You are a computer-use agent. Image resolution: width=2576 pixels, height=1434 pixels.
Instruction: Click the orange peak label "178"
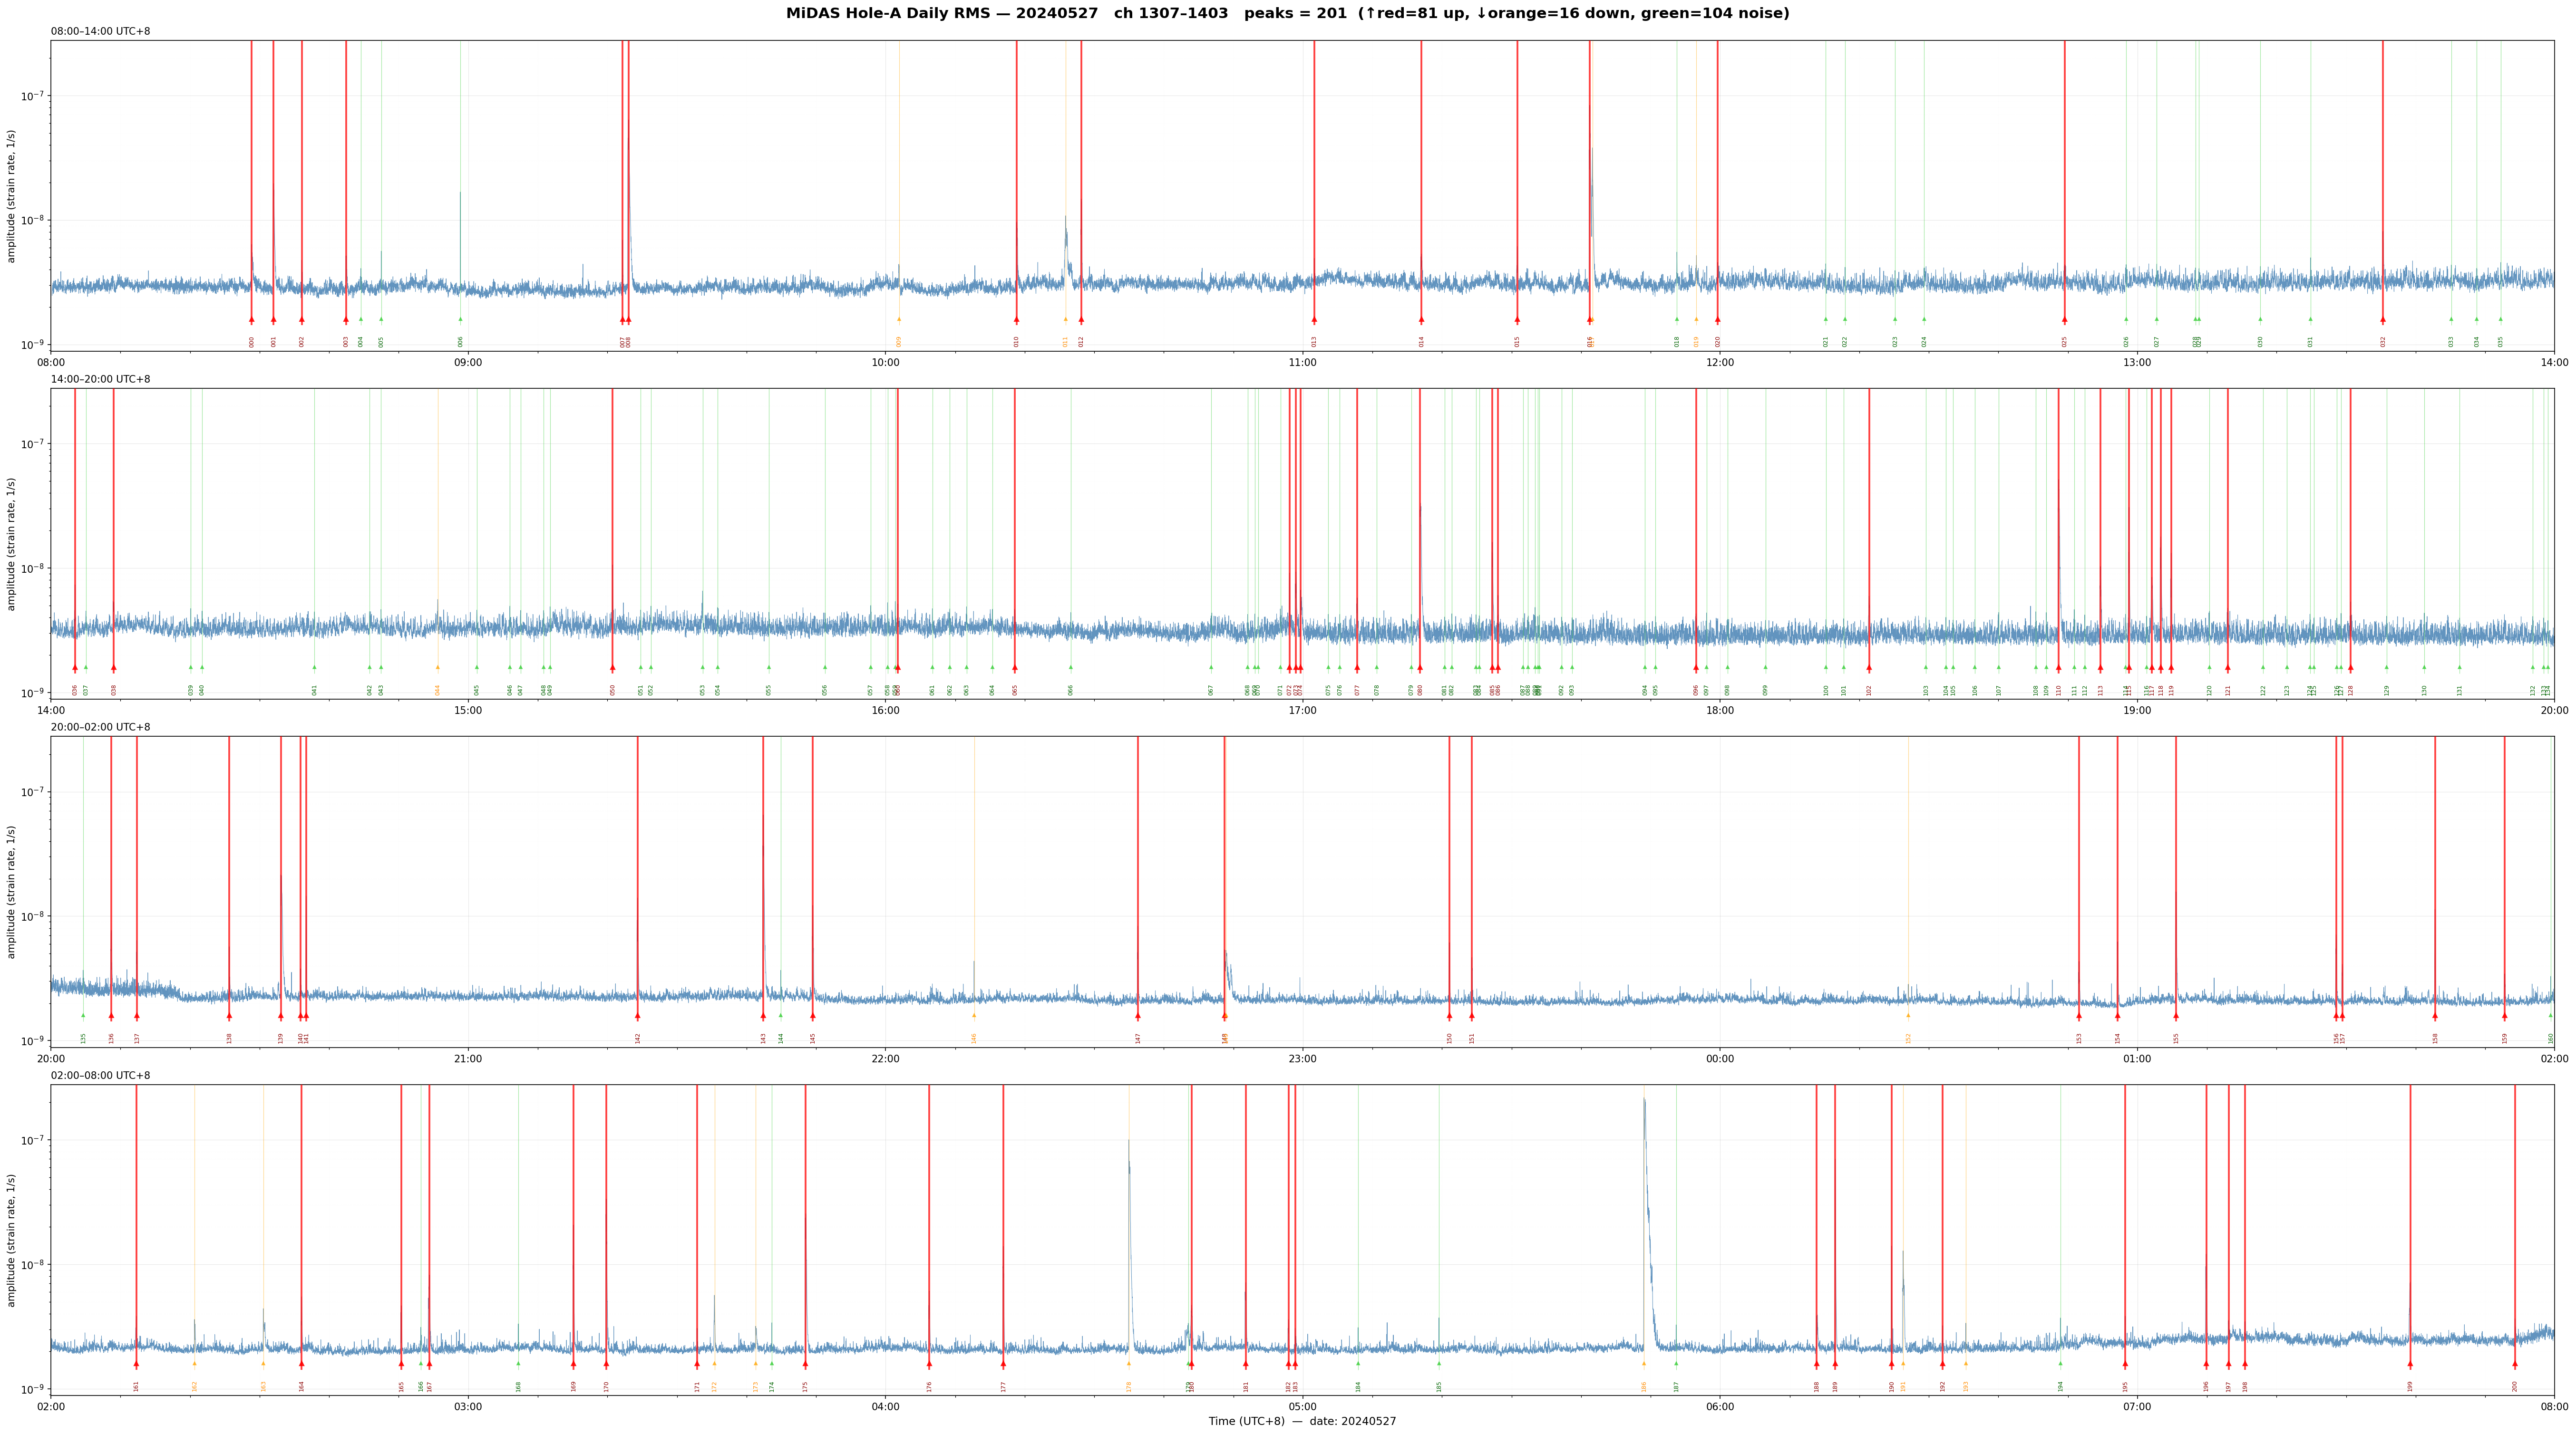point(1129,1386)
